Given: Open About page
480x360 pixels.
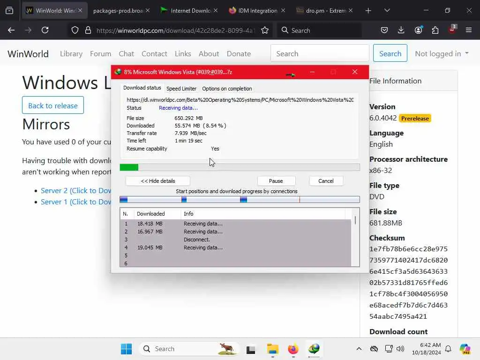Looking at the screenshot, I should tap(209, 53).
